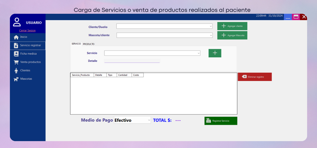Click the Agregar cliente button
Viewport: 317px width, 148px height.
pos(232,26)
